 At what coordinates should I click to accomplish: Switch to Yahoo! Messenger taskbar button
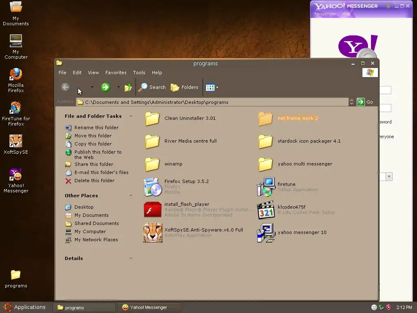pos(150,307)
